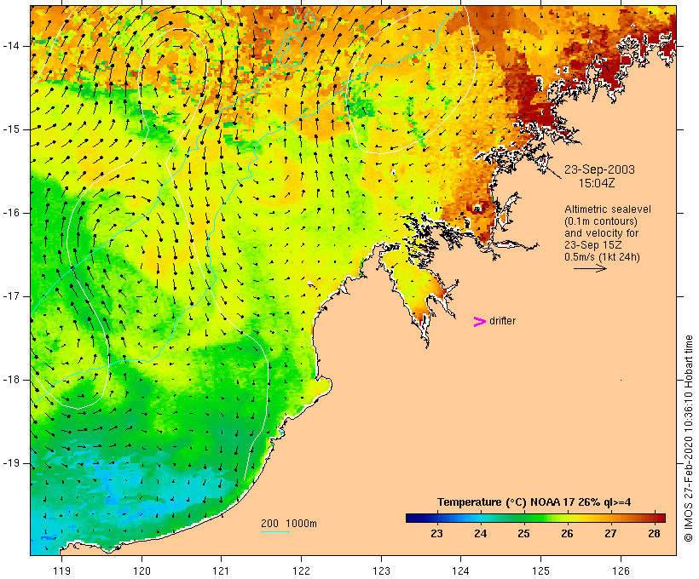
Task: Click longitude axis label 124
Action: tap(461, 570)
